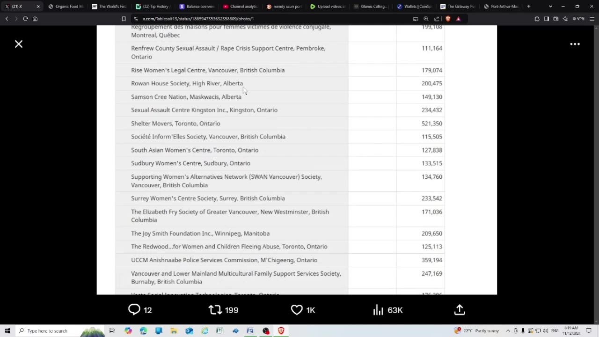
Task: Open the tab search dropdown arrow
Action: click(550, 7)
